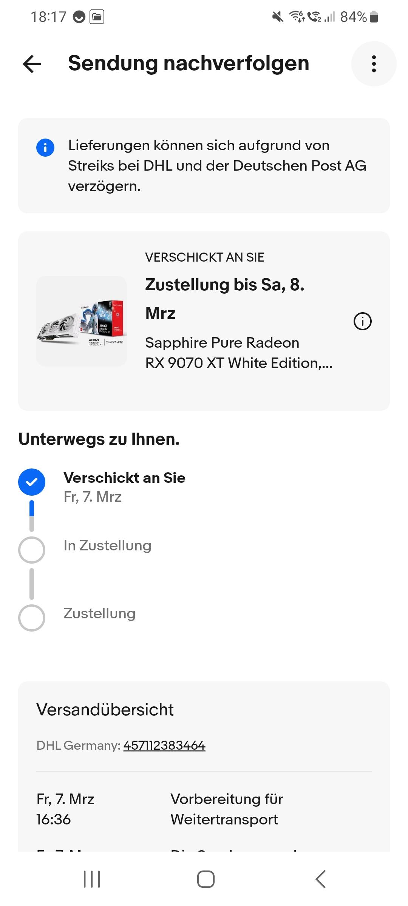Tap the Zustellung bis Sa, 8. Mrz heading
Image resolution: width=408 pixels, height=906 pixels.
tap(225, 299)
